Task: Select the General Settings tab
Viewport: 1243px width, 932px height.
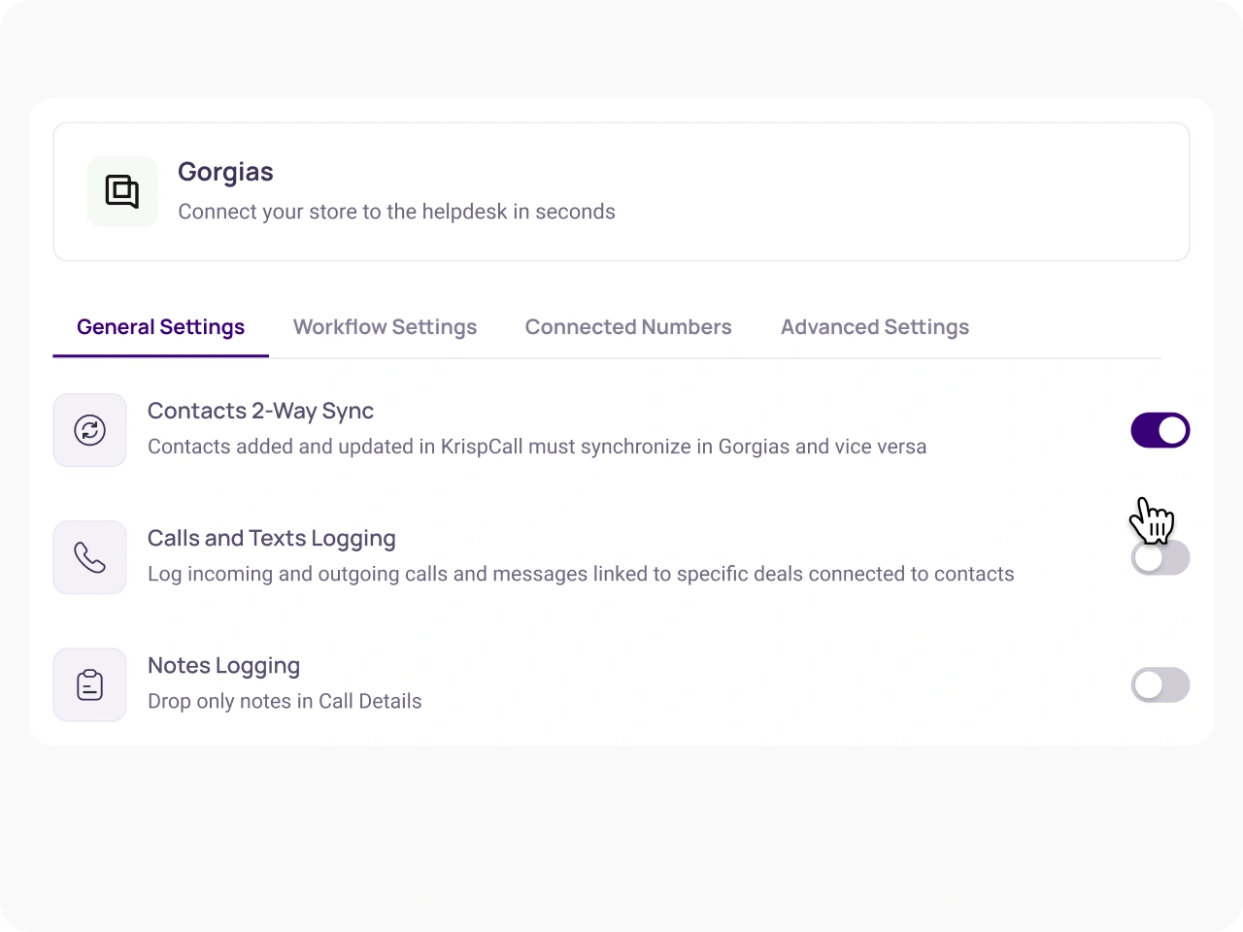Action: click(x=161, y=327)
